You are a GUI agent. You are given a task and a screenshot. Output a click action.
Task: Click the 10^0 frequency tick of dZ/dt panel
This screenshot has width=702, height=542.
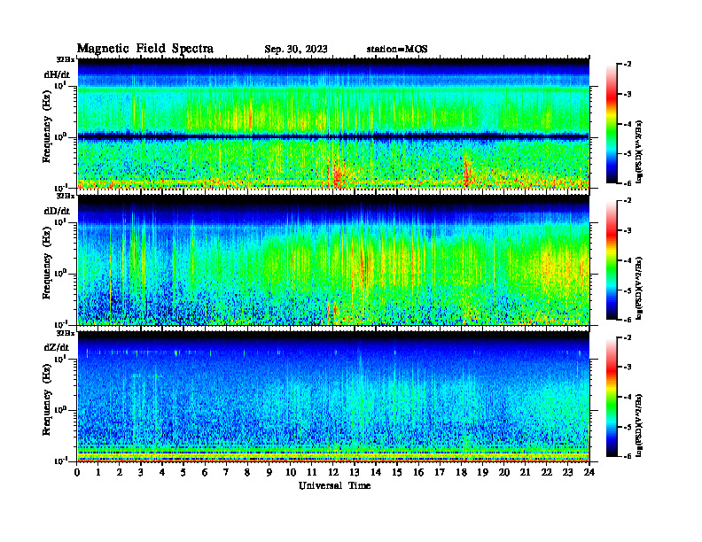61,410
